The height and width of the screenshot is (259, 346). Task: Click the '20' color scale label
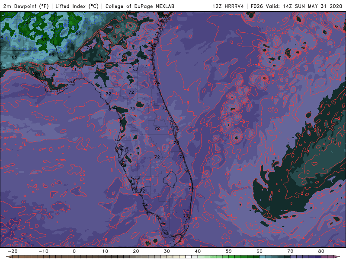[136, 251]
